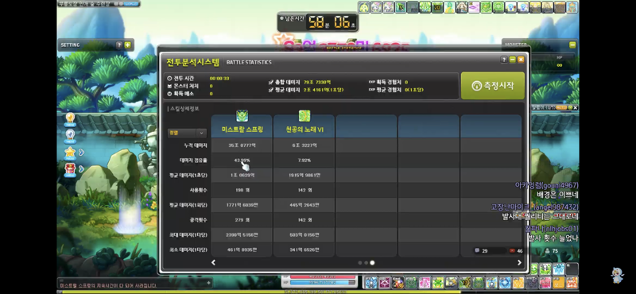This screenshot has width=636, height=294.
Task: Collapse the MONSTER panel with minus button
Action: [x=572, y=44]
